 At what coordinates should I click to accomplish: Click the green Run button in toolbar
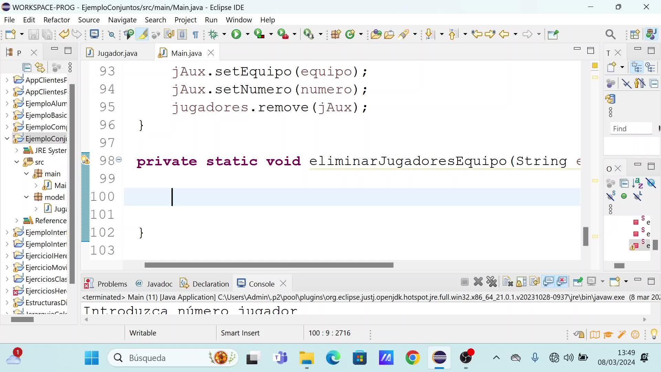[x=236, y=34]
